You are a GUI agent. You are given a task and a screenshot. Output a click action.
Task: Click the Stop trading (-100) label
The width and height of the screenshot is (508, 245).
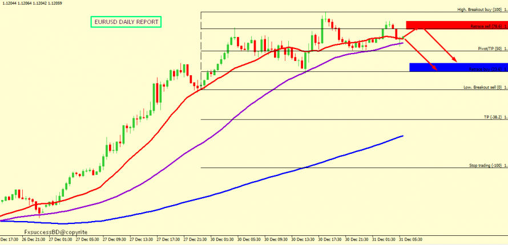point(485,165)
